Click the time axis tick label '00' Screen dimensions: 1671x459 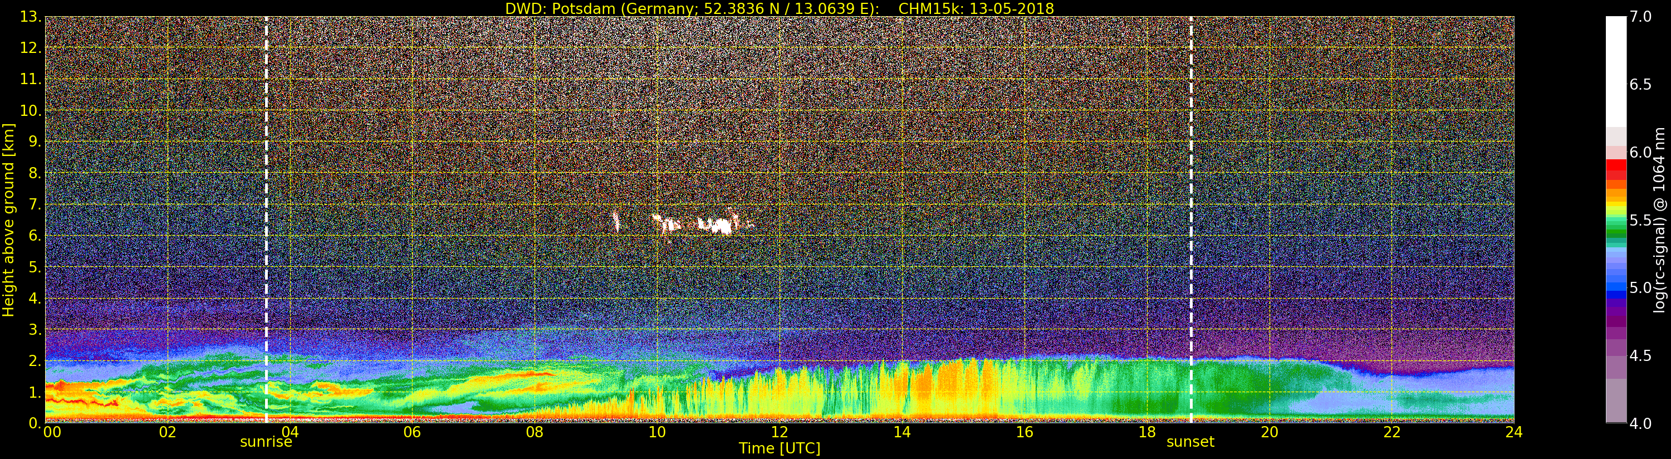click(52, 432)
